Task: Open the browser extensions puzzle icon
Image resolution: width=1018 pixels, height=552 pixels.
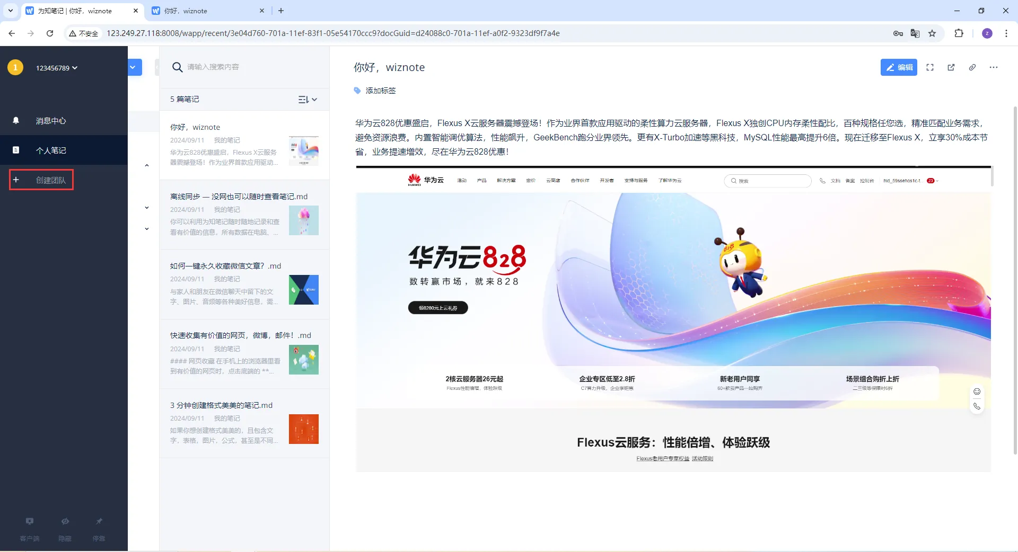Action: (959, 33)
